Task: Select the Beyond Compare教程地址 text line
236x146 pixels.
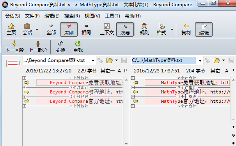Action: pyautogui.click(x=80, y=92)
